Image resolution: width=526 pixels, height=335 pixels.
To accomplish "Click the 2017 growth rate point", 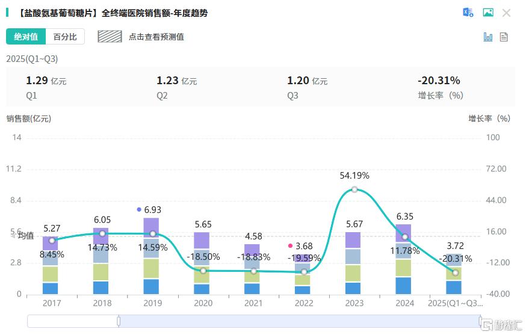I will [52, 241].
